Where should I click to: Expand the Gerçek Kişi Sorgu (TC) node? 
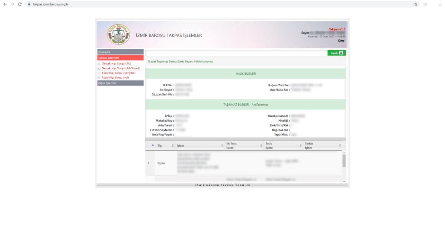click(99, 64)
